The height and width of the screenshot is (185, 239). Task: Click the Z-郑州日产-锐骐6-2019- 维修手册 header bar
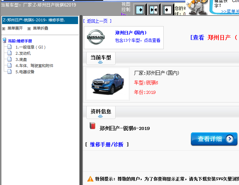(40, 20)
